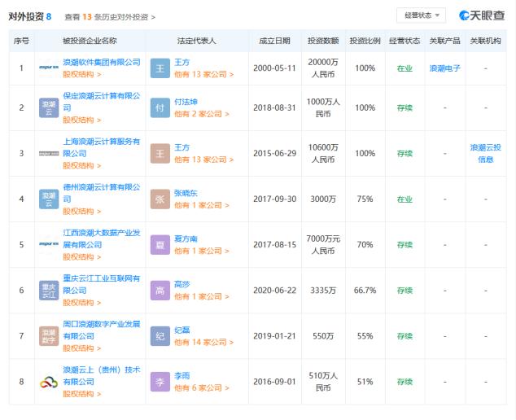Open 浪潮软件集团有限公司 company page
The height and width of the screenshot is (420, 516).
coord(102,62)
